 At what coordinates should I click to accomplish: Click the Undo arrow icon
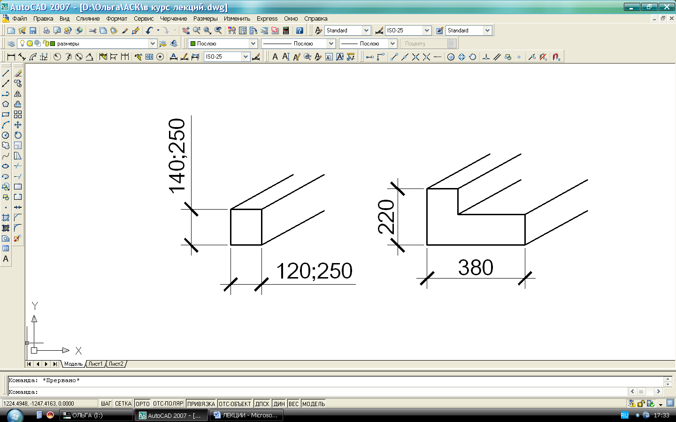tap(149, 30)
